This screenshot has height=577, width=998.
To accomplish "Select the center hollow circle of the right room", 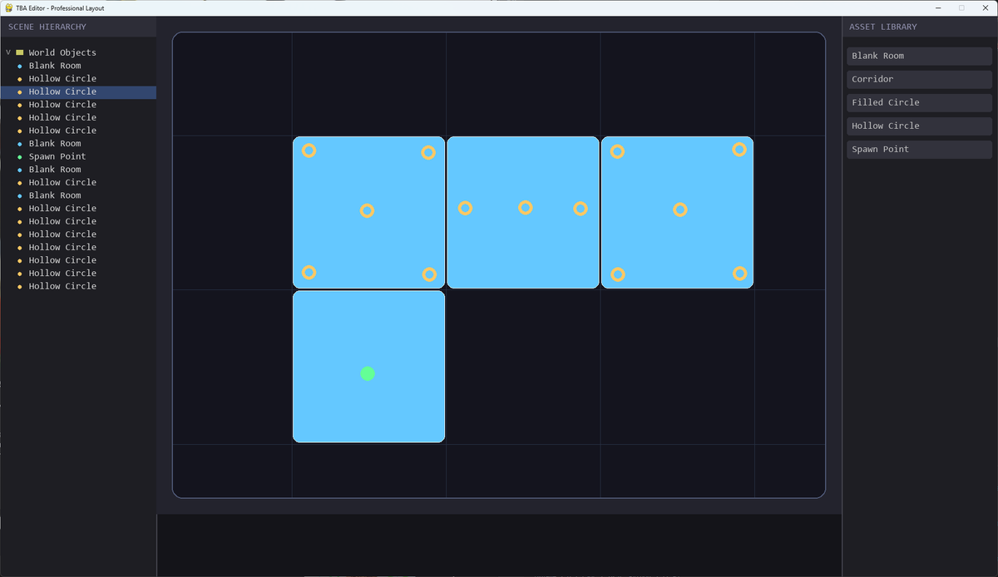I will [679, 210].
